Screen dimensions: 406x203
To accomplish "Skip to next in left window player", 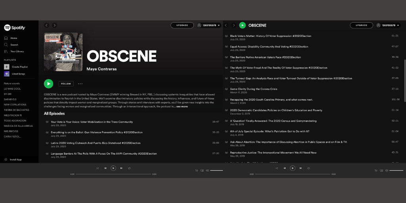I will click(121, 168).
